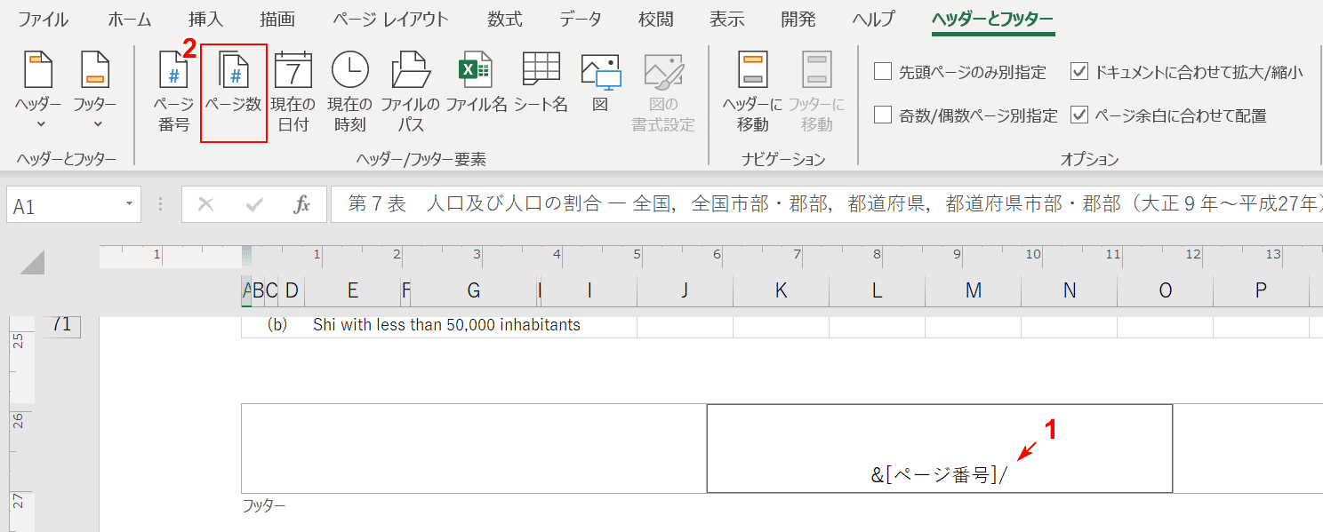The width and height of the screenshot is (1323, 532).
Task: Select column M header
Action: (x=973, y=290)
